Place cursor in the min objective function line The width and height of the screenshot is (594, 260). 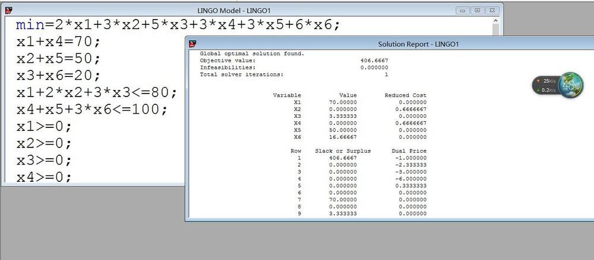178,25
